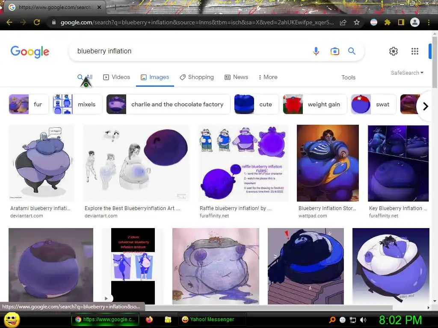Open Google quick settings gear
This screenshot has height=328, width=438.
click(394, 51)
